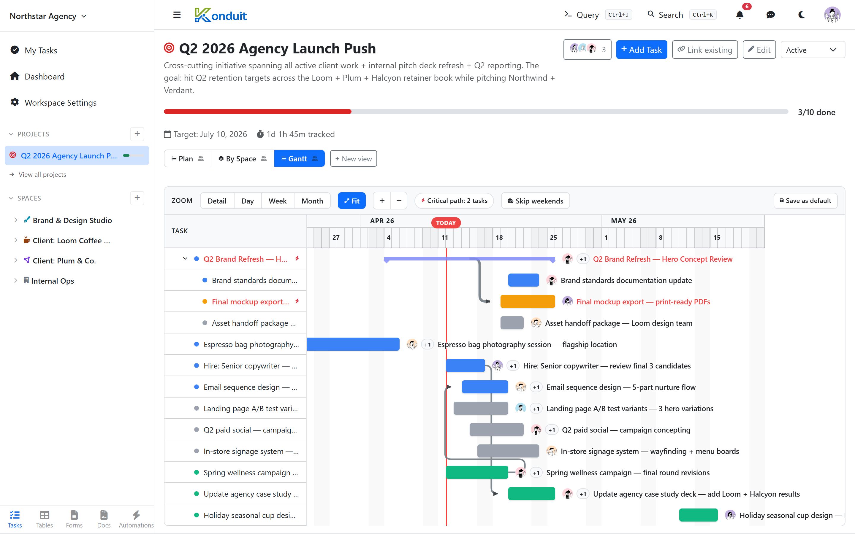Screen dimensions: 855x534
Task: Click blue Espresso bag photography bar
Action: point(353,344)
